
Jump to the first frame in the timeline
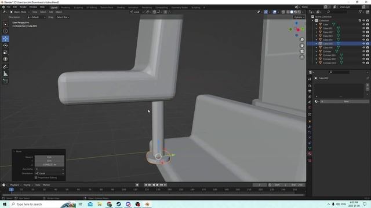146,185
